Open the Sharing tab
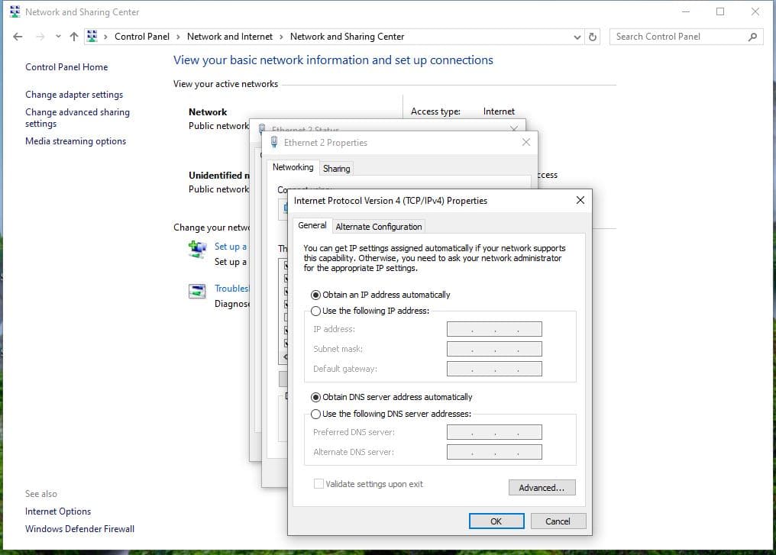The width and height of the screenshot is (776, 555). pyautogui.click(x=336, y=169)
